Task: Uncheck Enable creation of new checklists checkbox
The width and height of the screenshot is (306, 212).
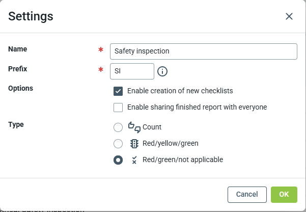Action: click(x=118, y=91)
